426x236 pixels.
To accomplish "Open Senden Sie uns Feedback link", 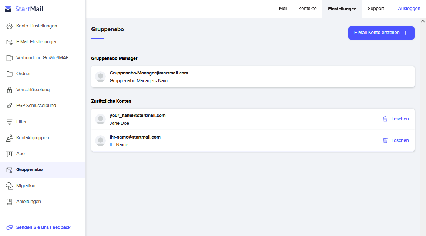I will (x=43, y=227).
